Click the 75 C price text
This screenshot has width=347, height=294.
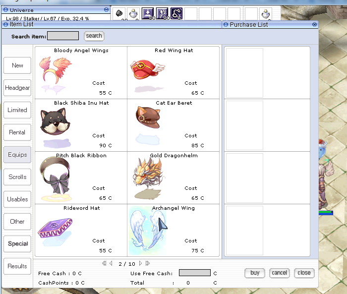pyautogui.click(x=198, y=250)
